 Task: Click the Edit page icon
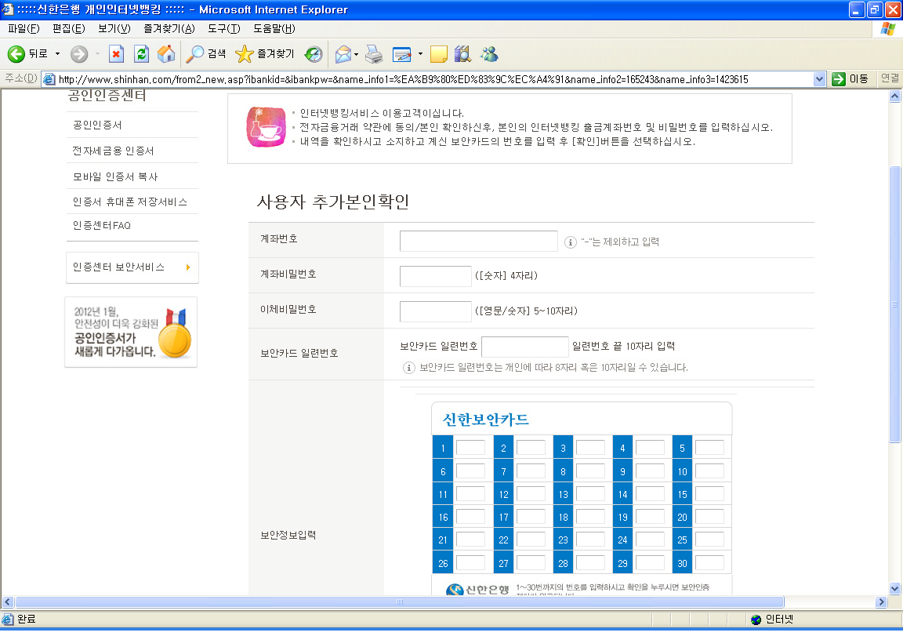pos(402,54)
